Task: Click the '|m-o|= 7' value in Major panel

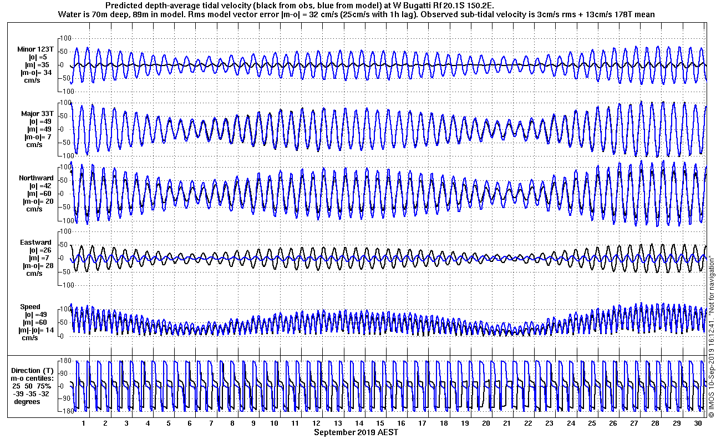Action: tap(38, 137)
